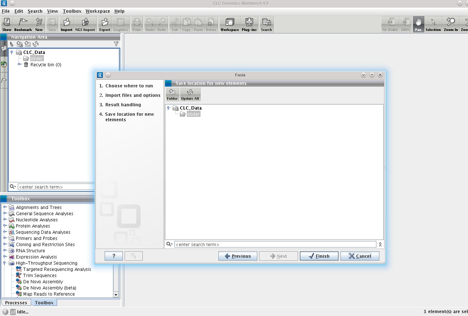Click the database icon on the left sidebar
The height and width of the screenshot is (316, 468).
[4, 48]
